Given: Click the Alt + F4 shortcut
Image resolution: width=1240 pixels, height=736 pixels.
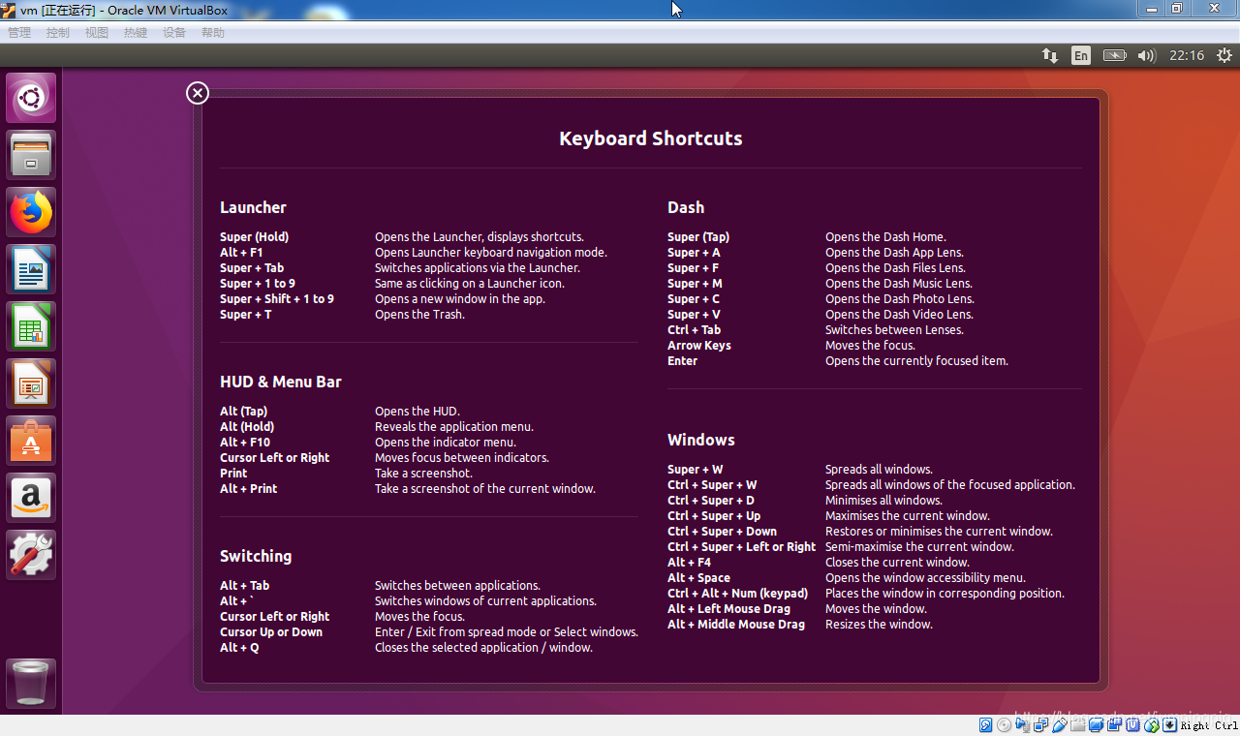Looking at the screenshot, I should click(689, 563).
